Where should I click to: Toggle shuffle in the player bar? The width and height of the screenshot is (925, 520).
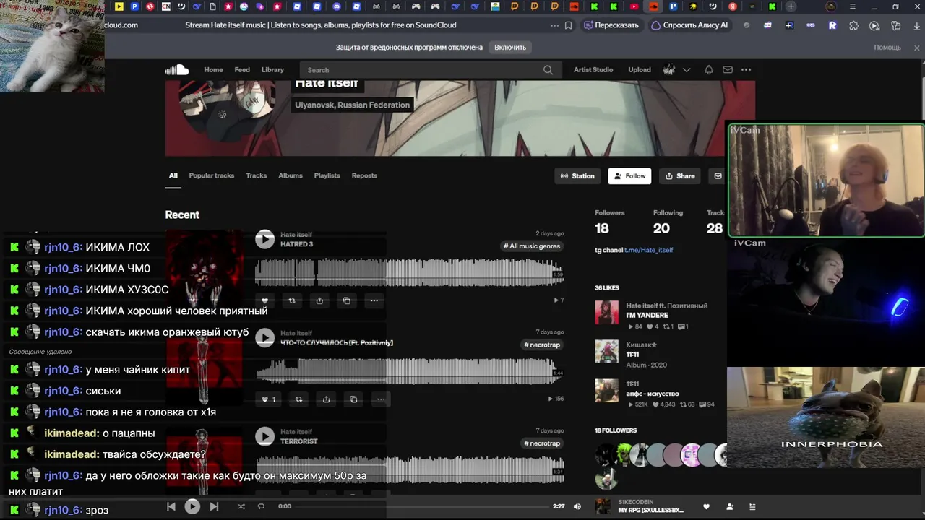(x=241, y=506)
